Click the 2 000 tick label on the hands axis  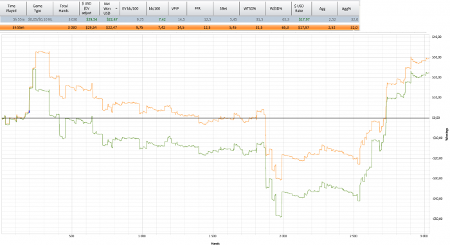coord(283,236)
